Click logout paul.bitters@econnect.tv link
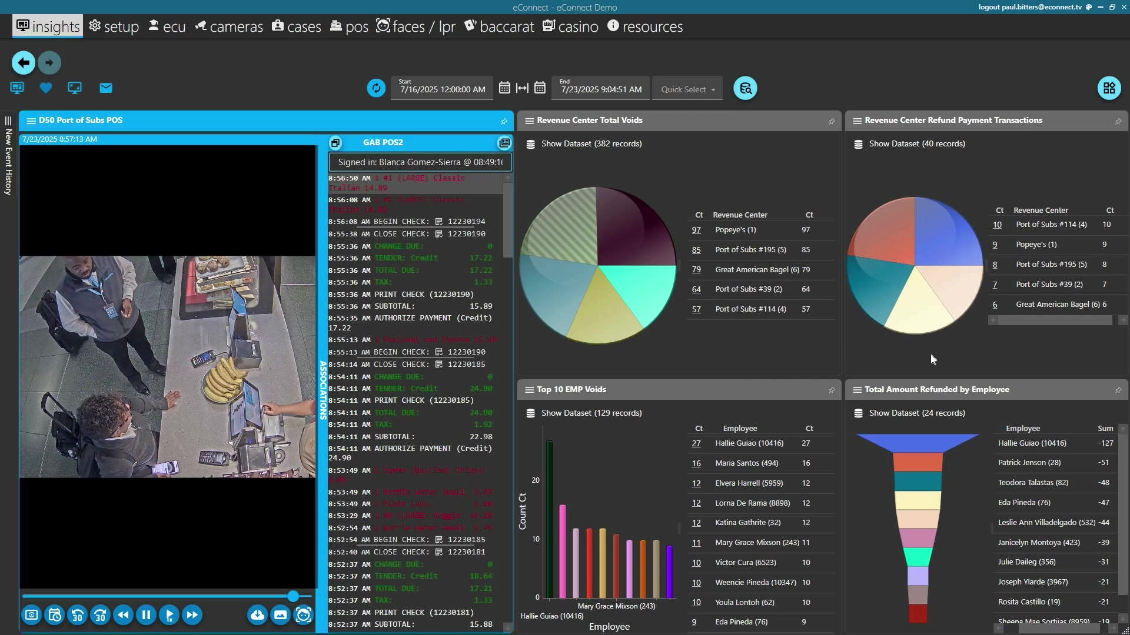This screenshot has width=1130, height=635. (x=1030, y=7)
